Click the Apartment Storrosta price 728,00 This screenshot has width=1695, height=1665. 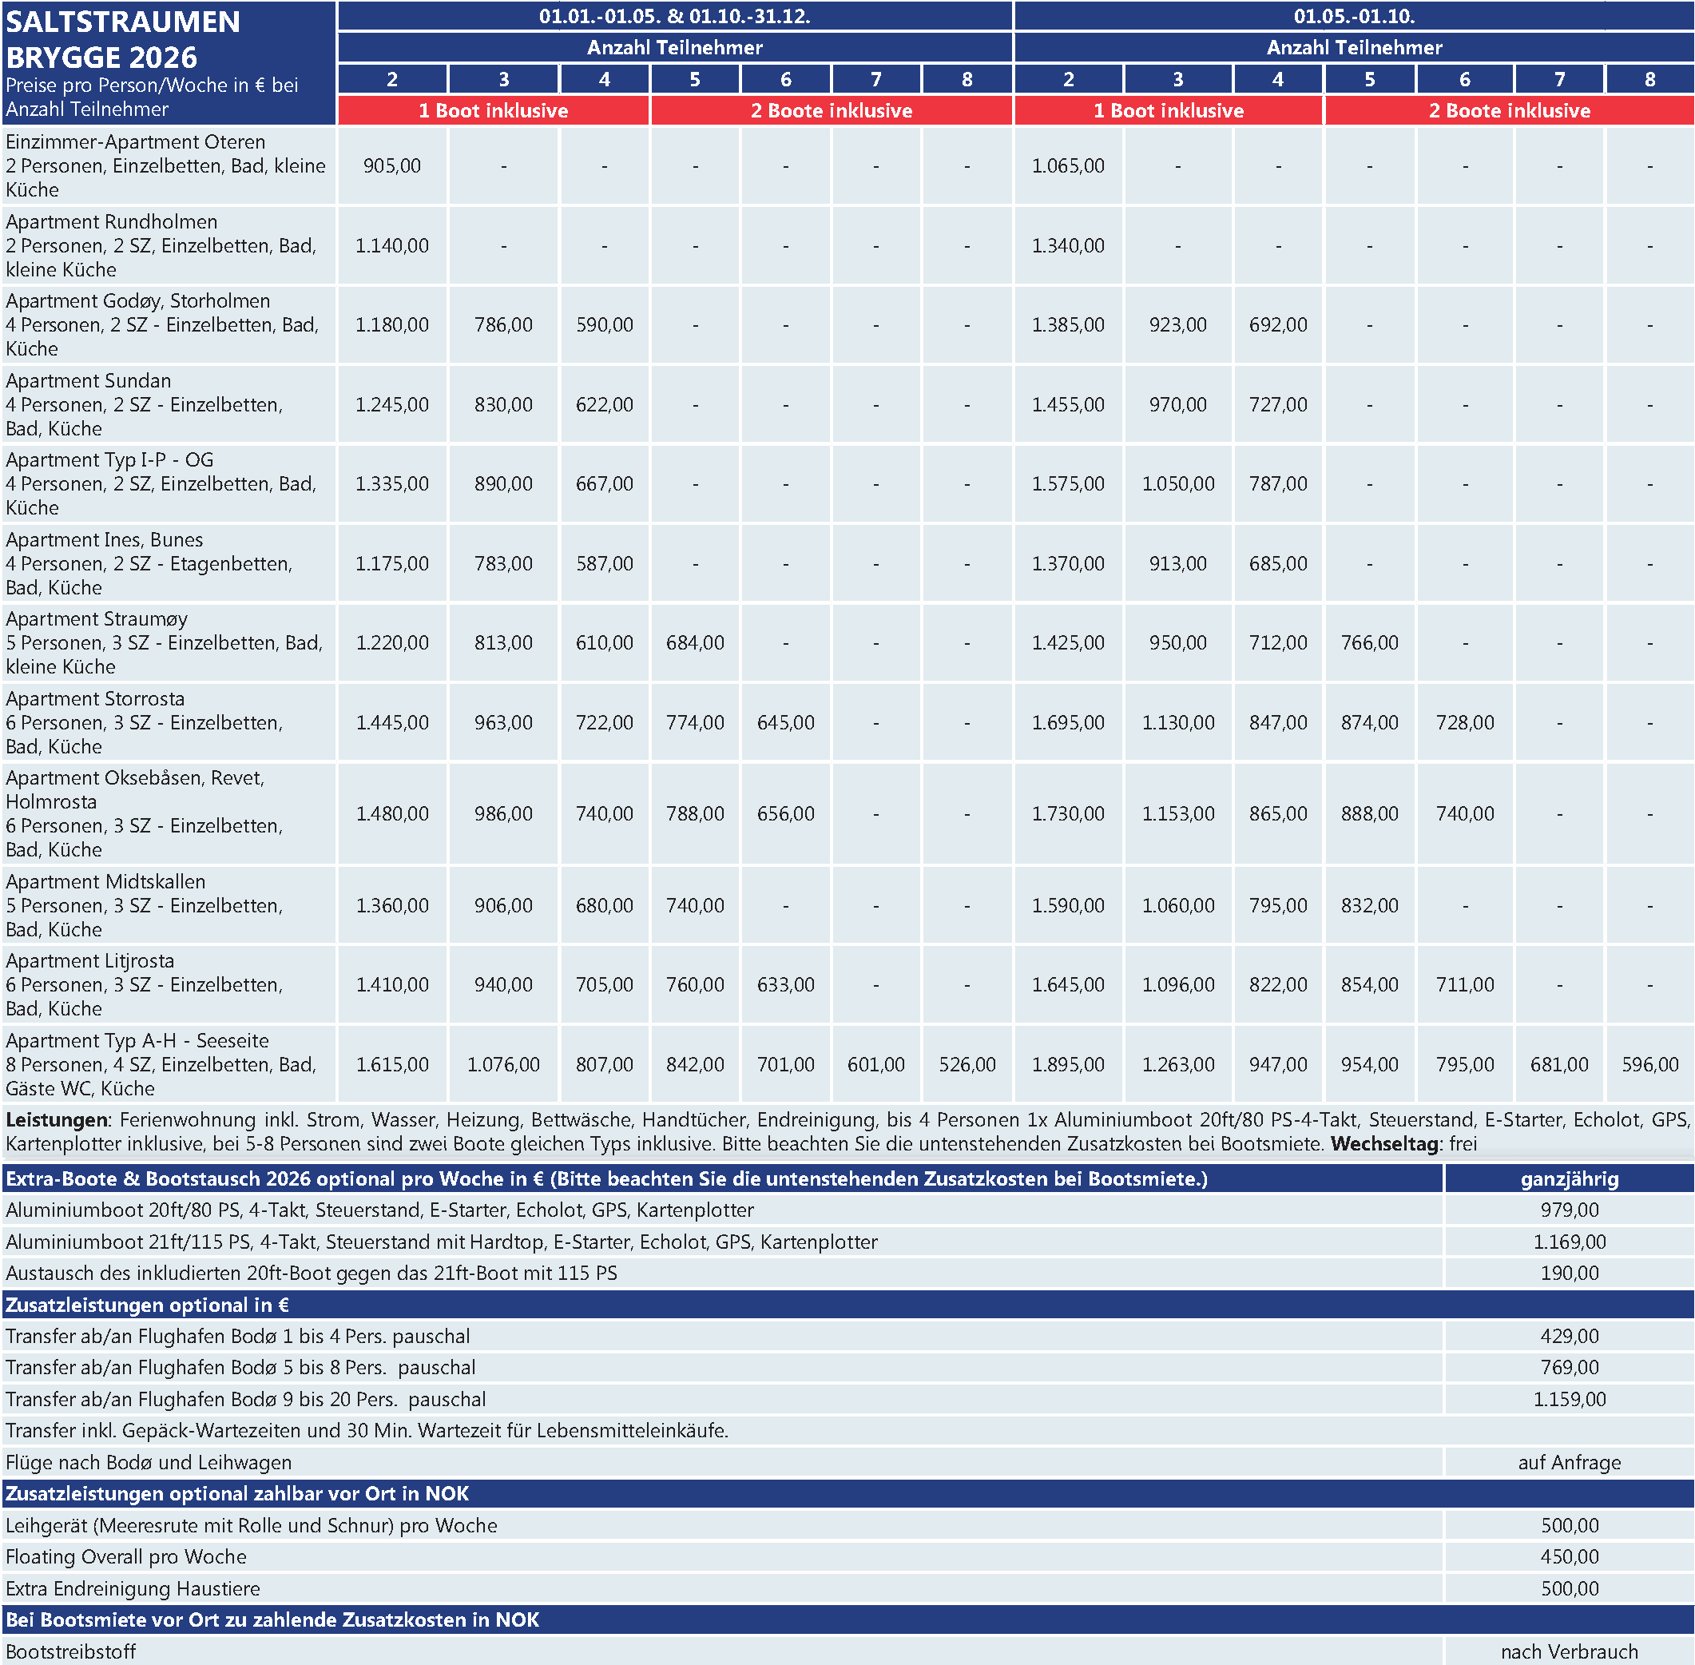coord(1464,723)
